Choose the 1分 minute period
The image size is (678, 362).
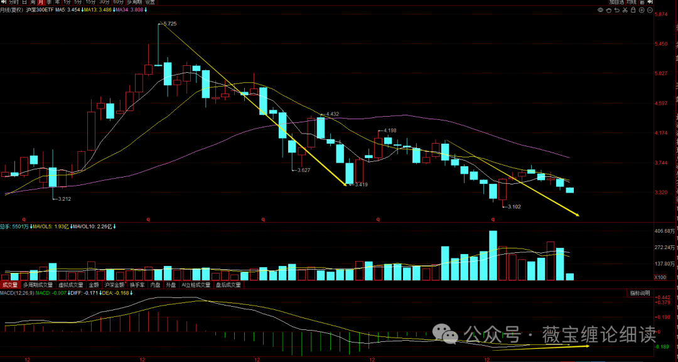[66, 2]
